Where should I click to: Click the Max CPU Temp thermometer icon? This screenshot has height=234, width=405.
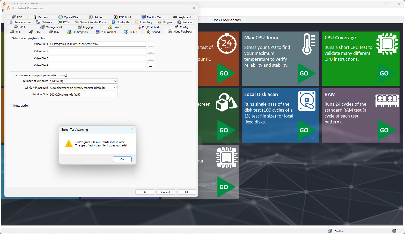coord(308,44)
